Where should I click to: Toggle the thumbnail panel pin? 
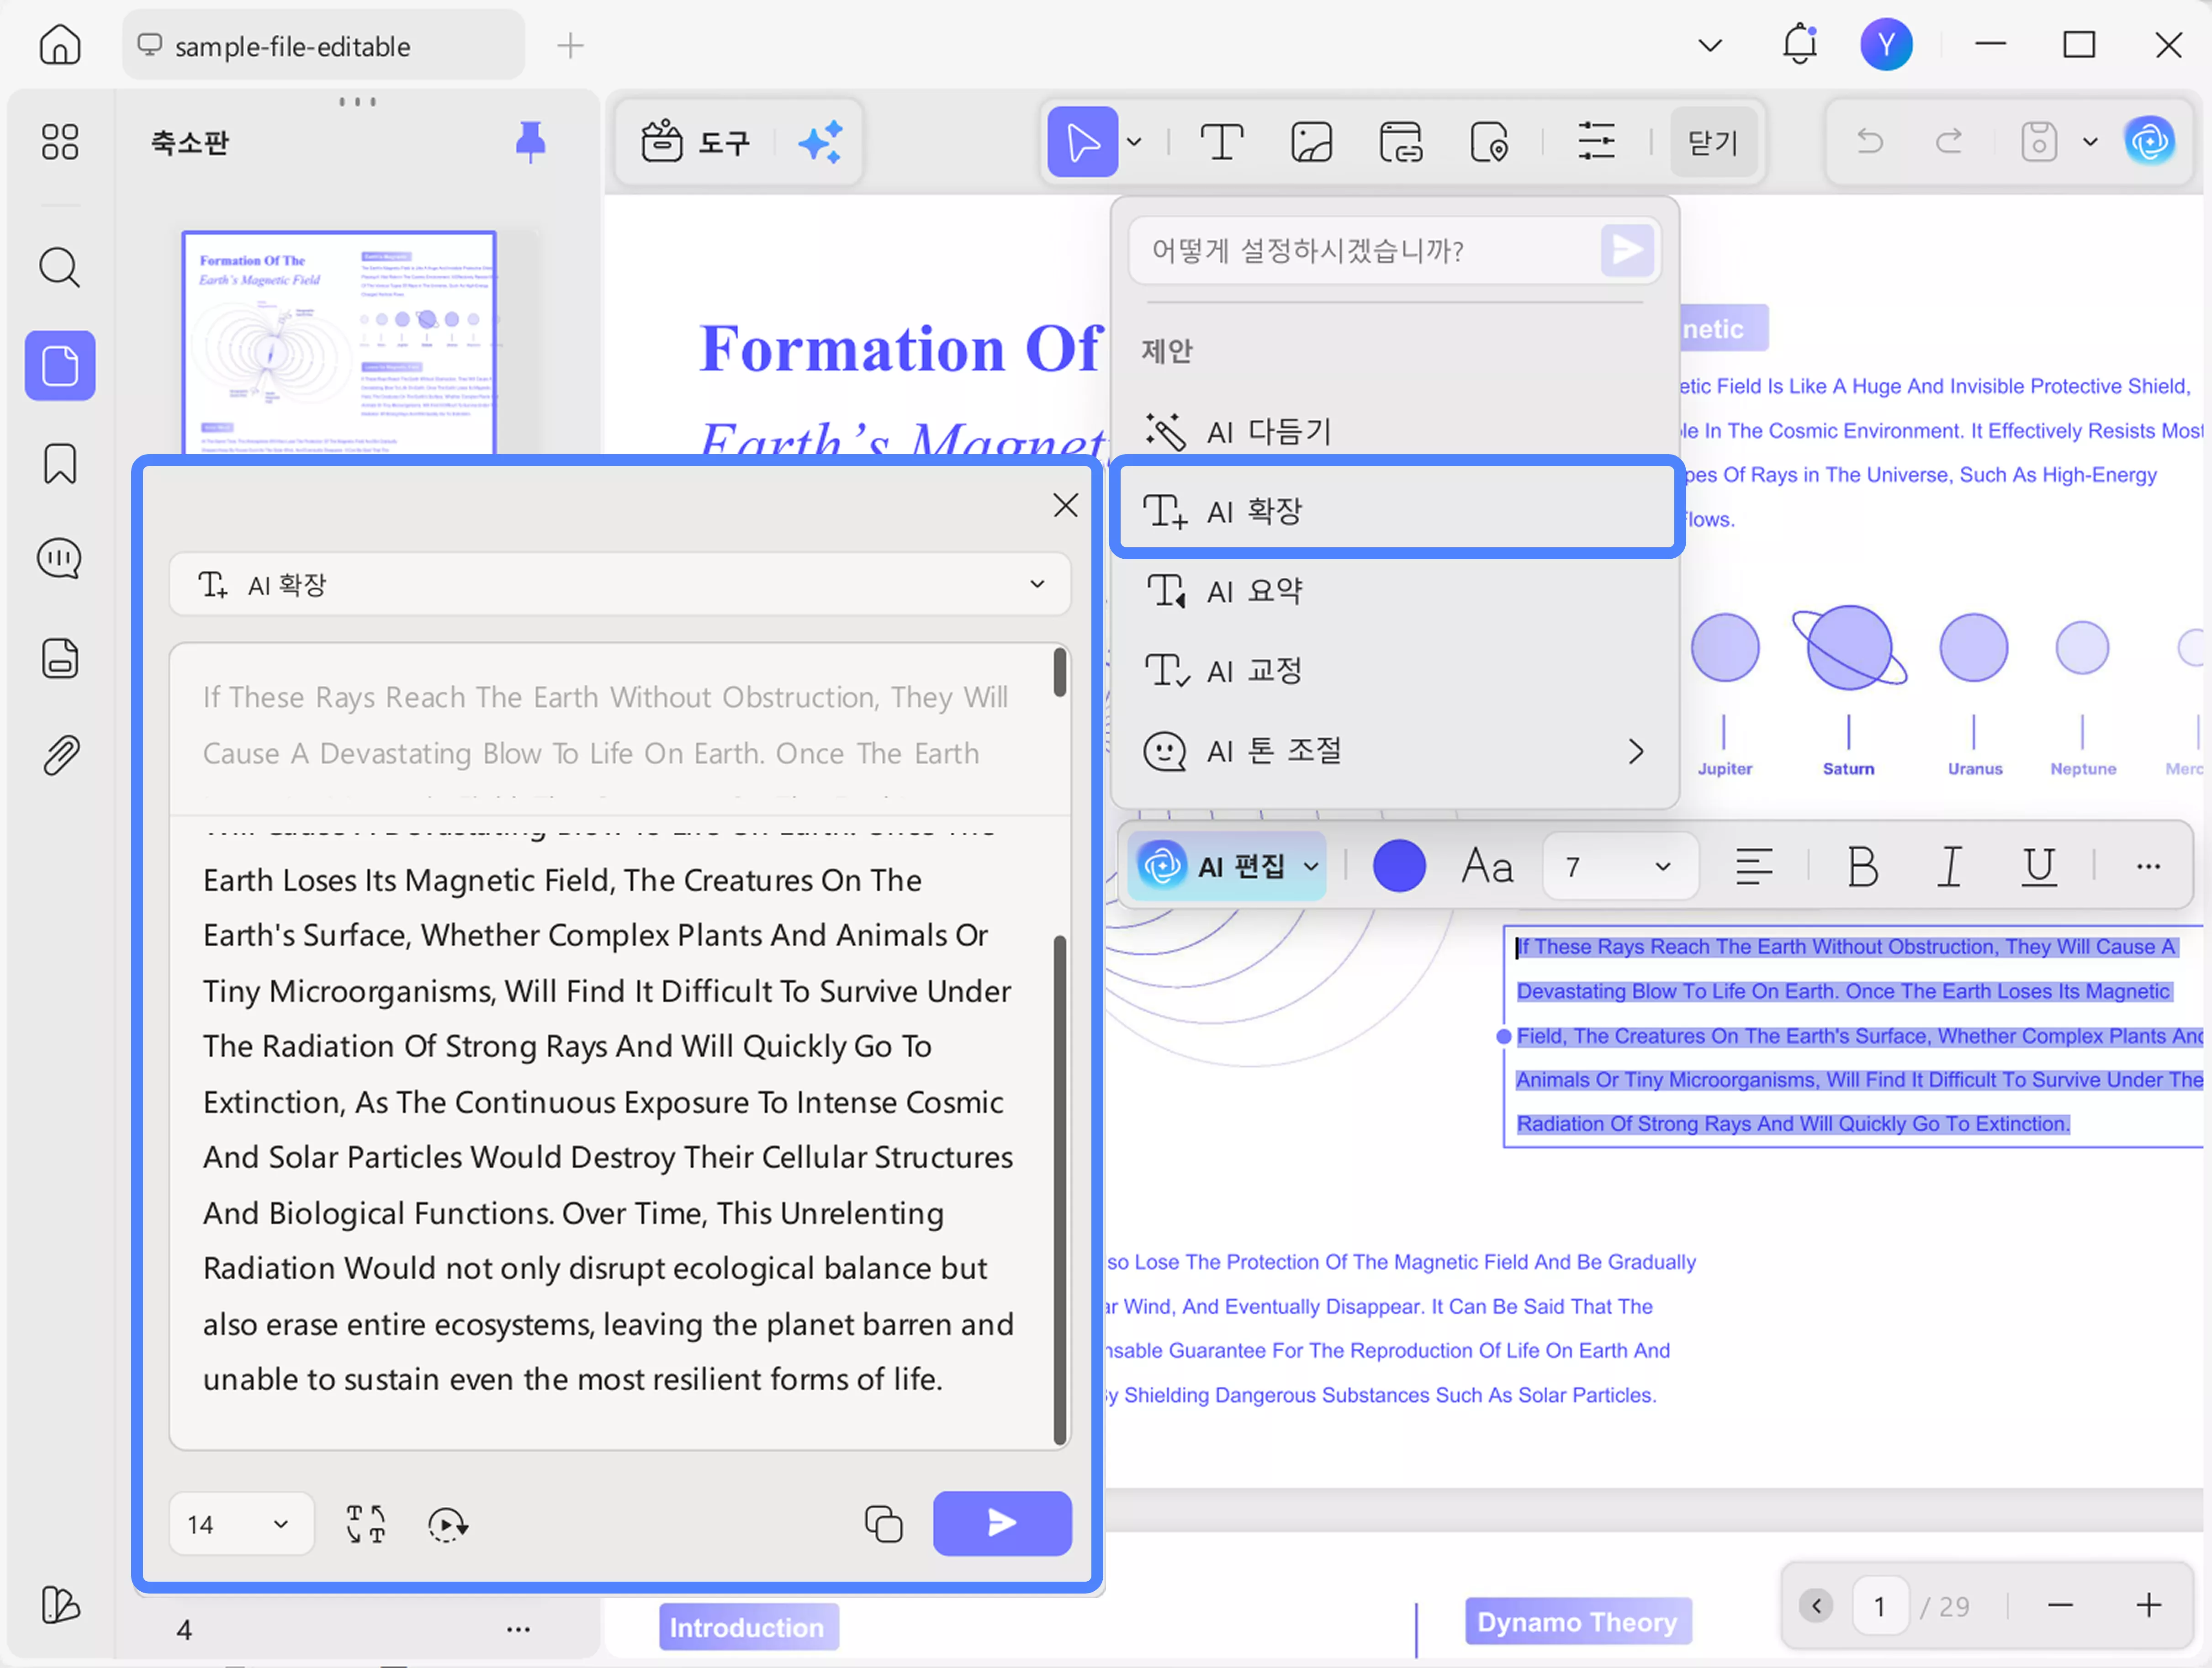[530, 142]
